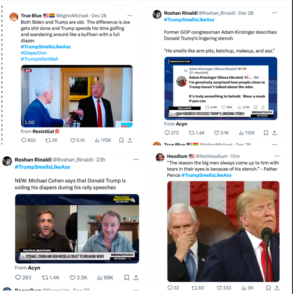Viewport: 293px width, 294px height.
Task: Share the Michael Cohen tweet
Action: tap(136, 278)
